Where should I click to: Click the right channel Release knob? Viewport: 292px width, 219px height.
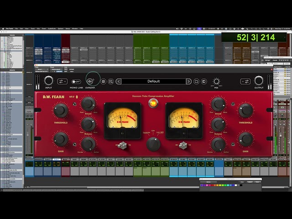218,124
